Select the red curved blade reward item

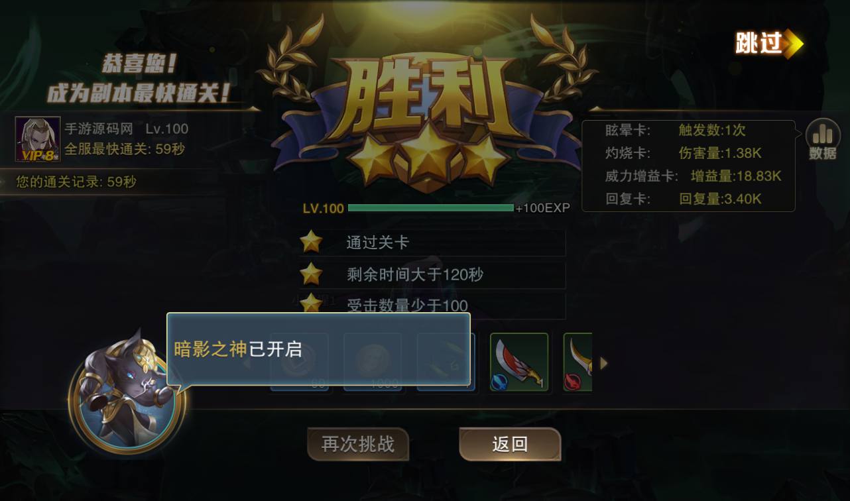(519, 362)
